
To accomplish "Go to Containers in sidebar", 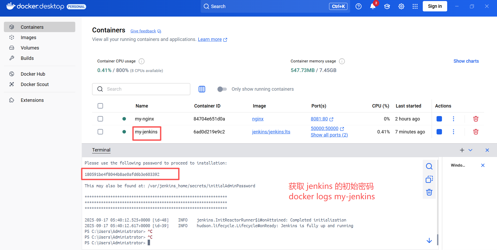I will (39, 27).
